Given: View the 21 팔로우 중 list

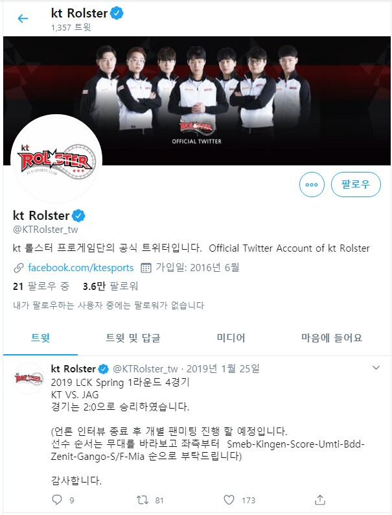Looking at the screenshot, I should (41, 287).
